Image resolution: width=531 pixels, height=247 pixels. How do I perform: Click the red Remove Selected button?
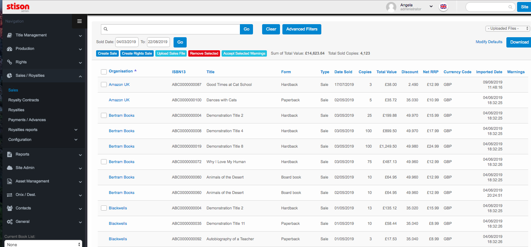(x=204, y=53)
